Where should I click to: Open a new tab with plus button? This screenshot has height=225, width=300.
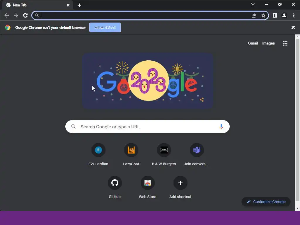tap(79, 5)
